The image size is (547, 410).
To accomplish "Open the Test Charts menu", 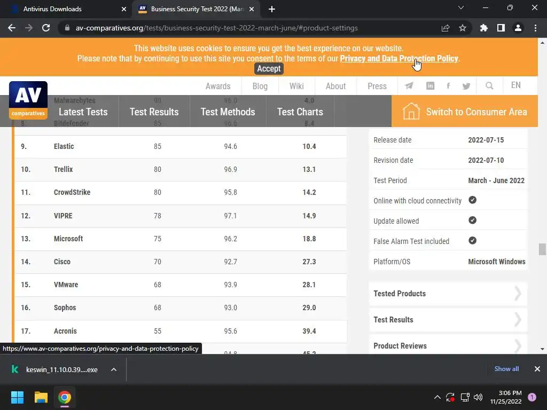I will (x=300, y=112).
